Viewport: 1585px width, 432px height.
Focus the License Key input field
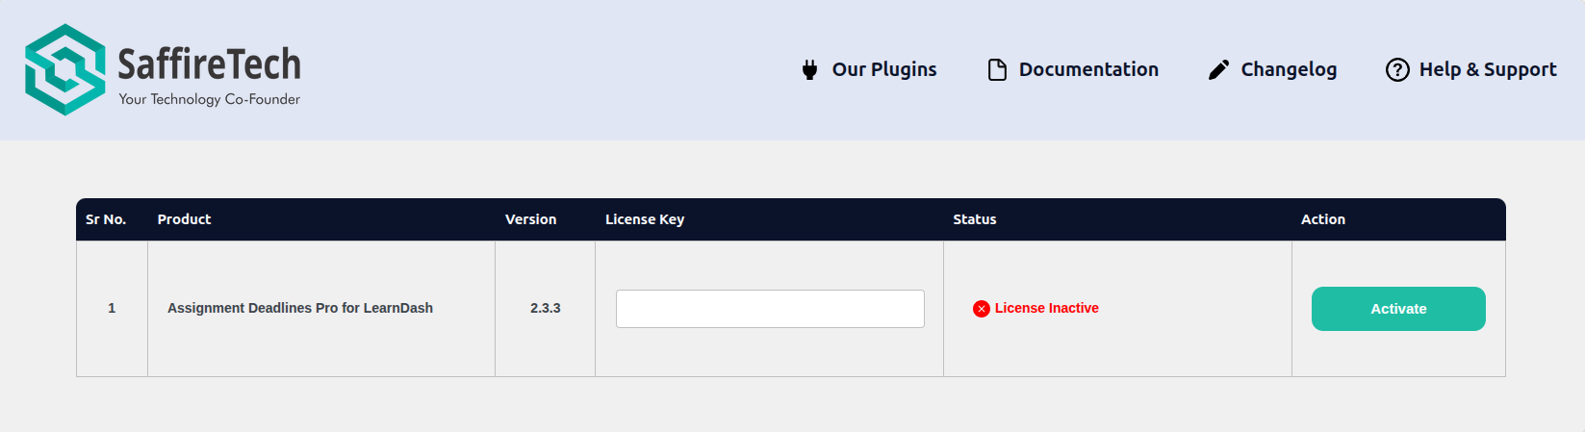point(770,309)
